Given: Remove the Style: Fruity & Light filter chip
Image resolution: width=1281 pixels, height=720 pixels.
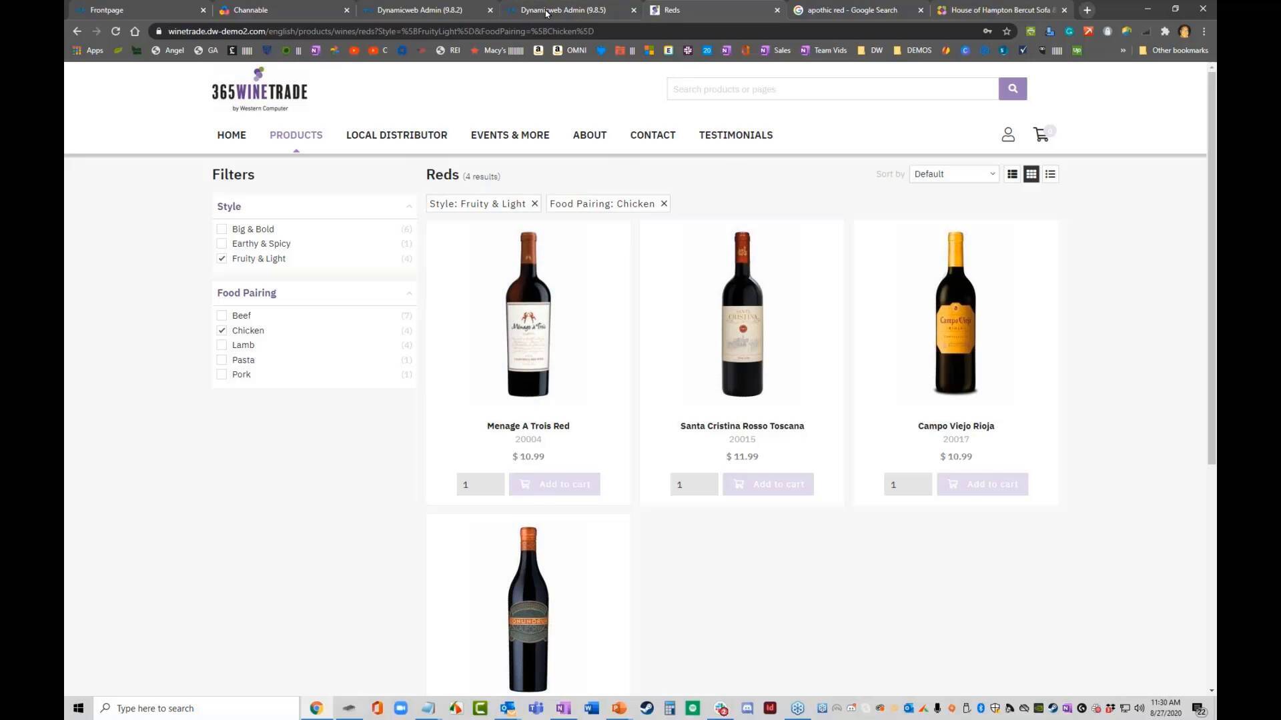Looking at the screenshot, I should (x=534, y=203).
